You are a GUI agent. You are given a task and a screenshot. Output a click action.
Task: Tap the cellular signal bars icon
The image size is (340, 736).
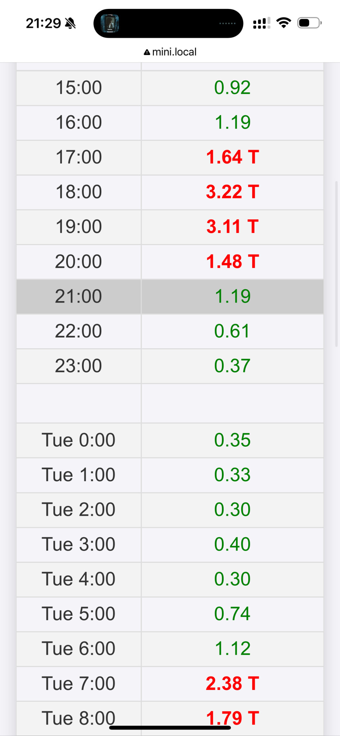coord(262,23)
